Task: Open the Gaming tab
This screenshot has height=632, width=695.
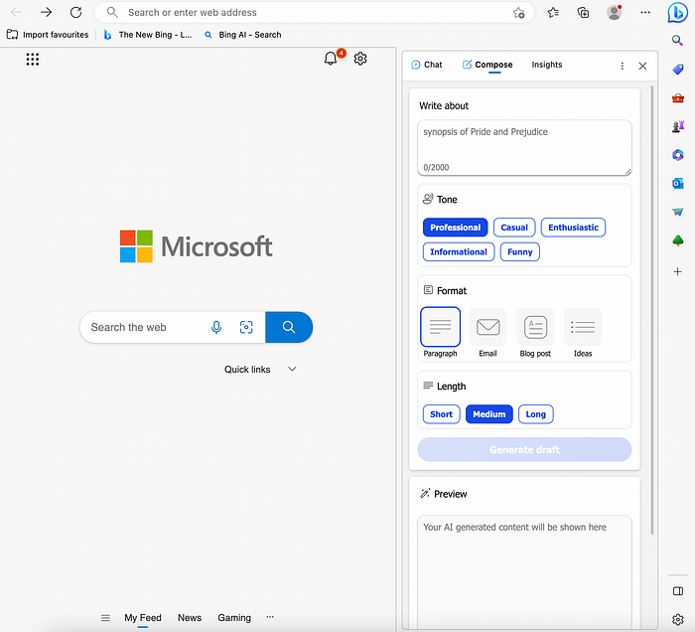Action: (234, 618)
